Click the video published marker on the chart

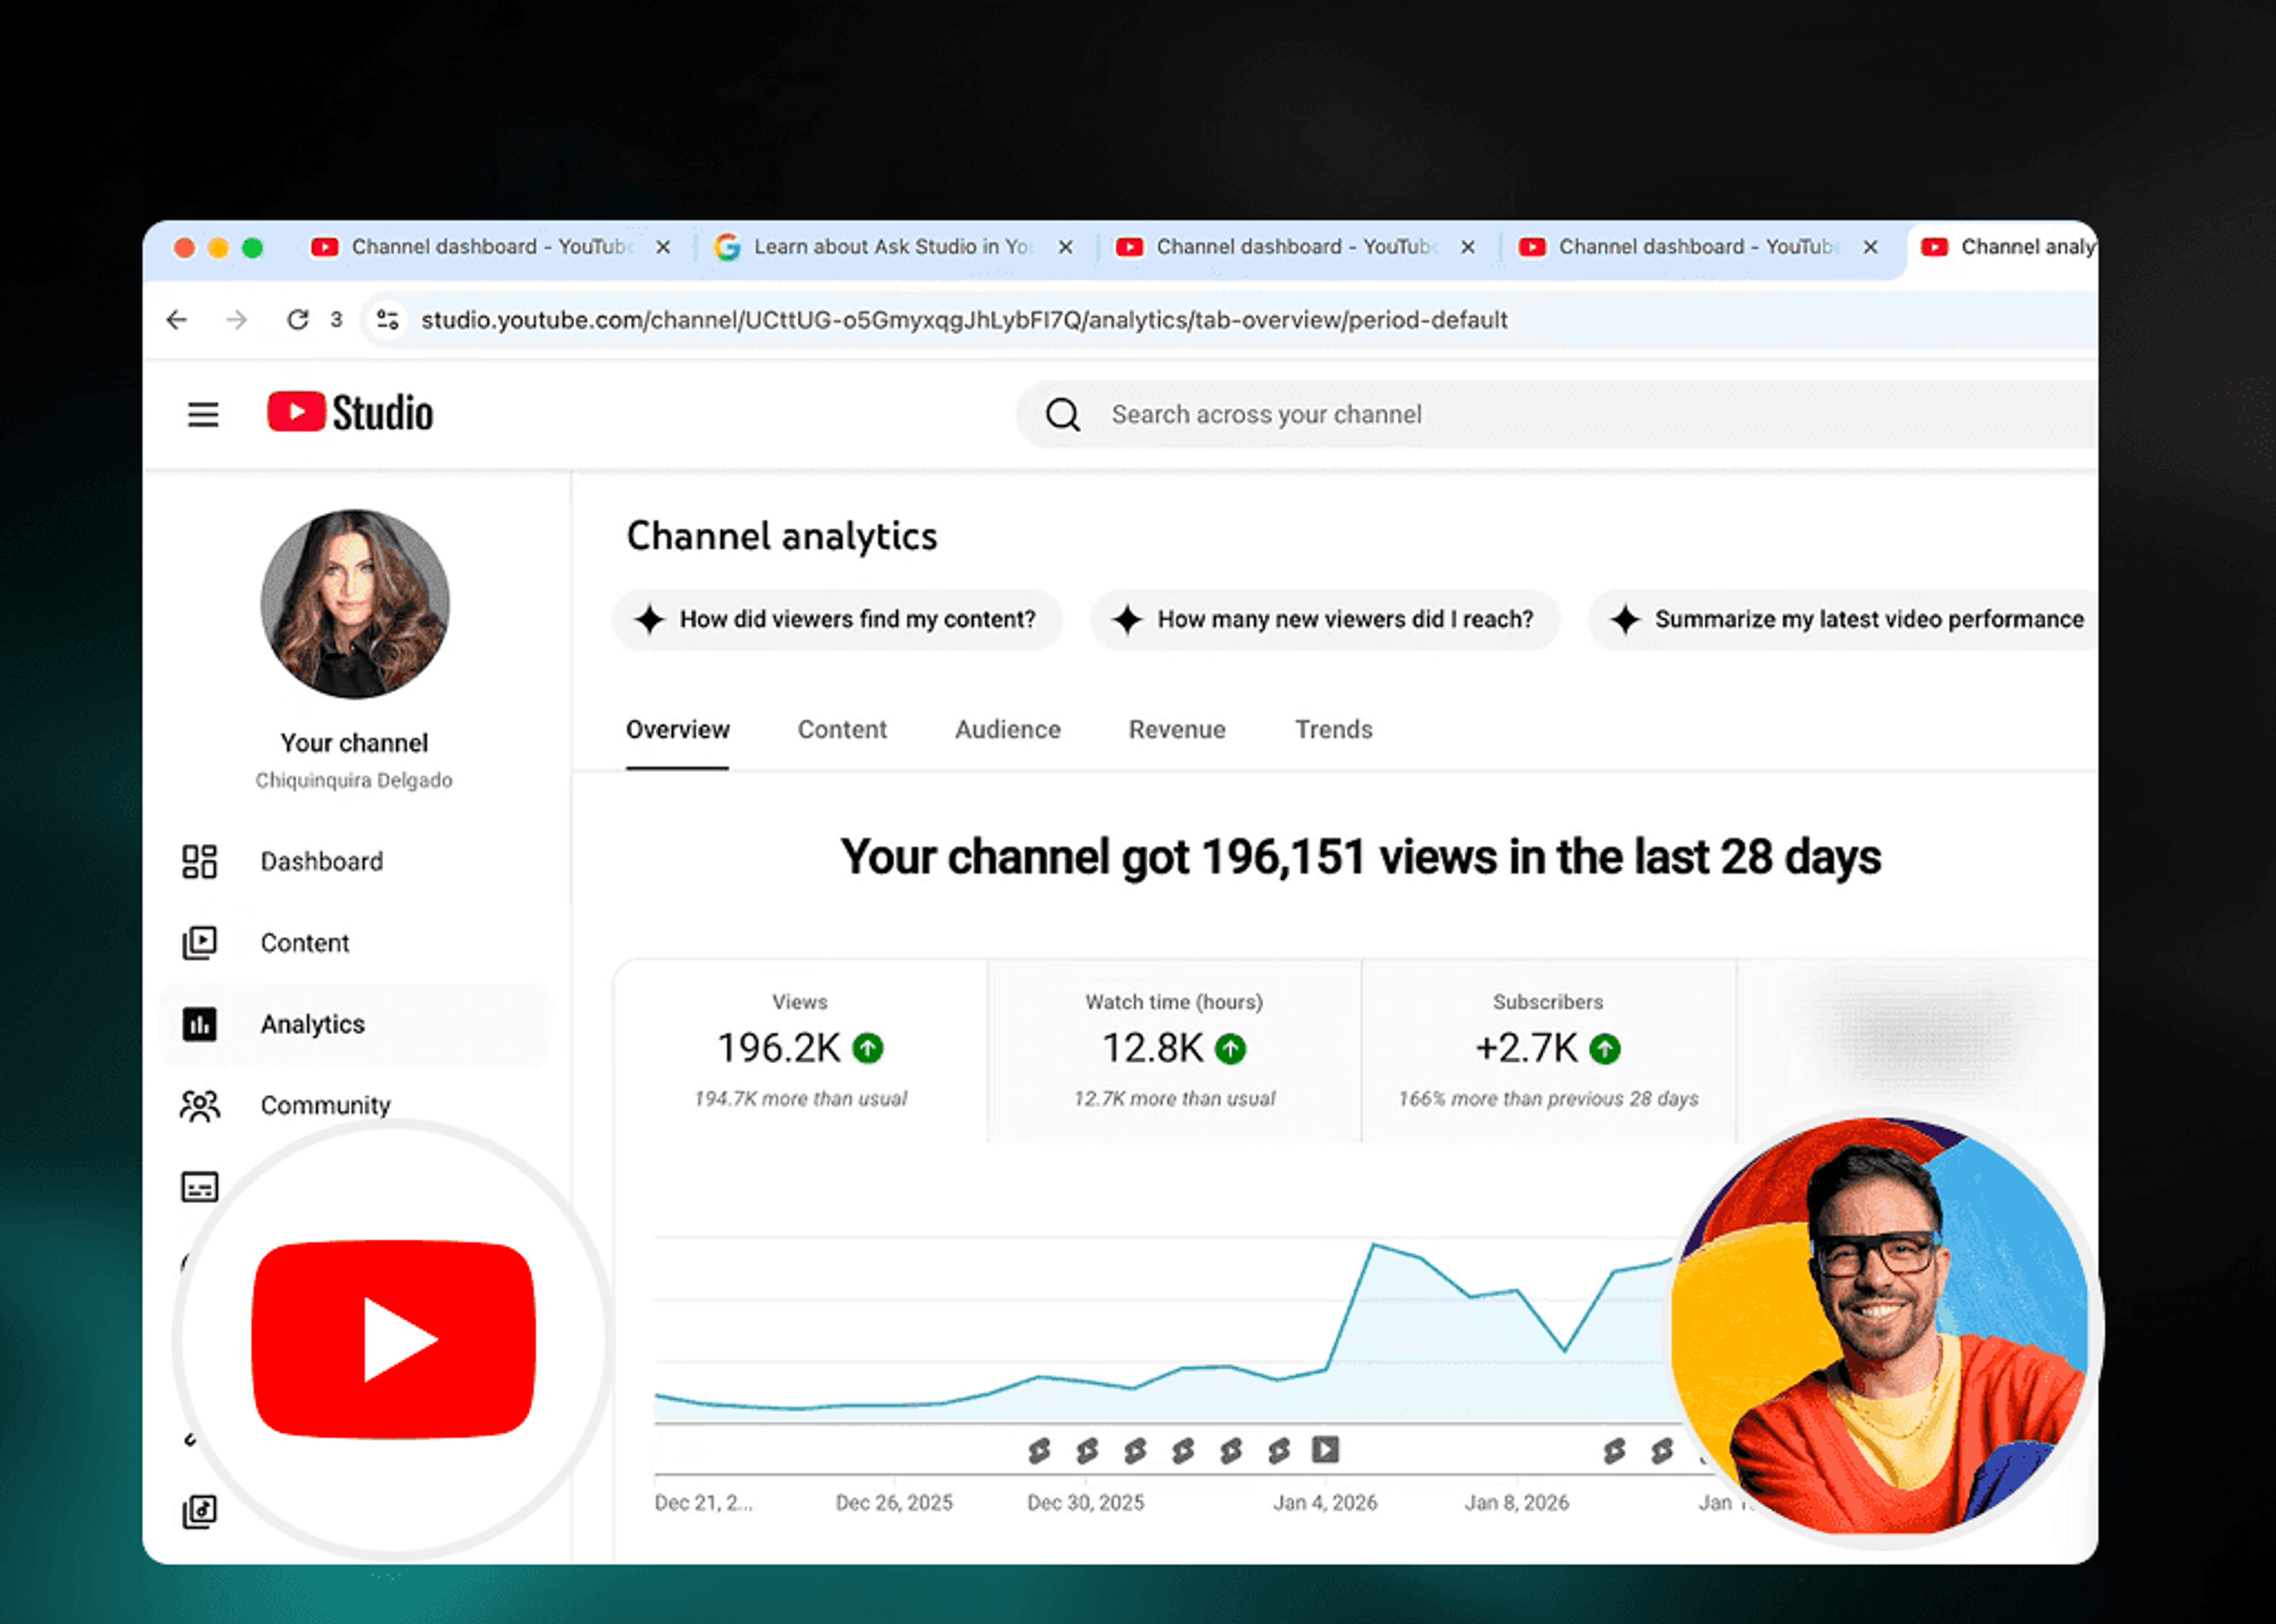[x=1325, y=1450]
